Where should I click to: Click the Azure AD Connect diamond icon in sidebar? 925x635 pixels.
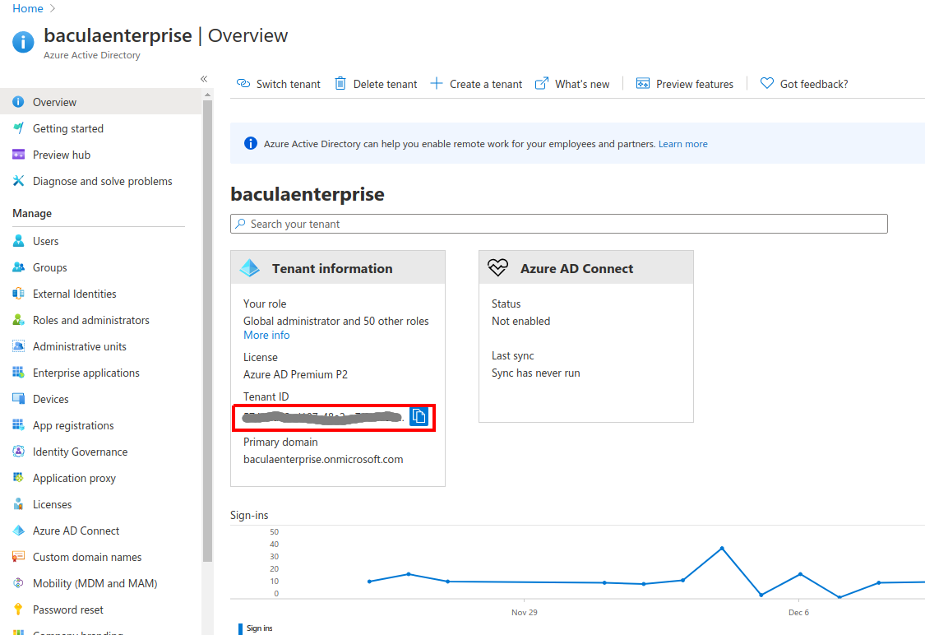point(18,531)
